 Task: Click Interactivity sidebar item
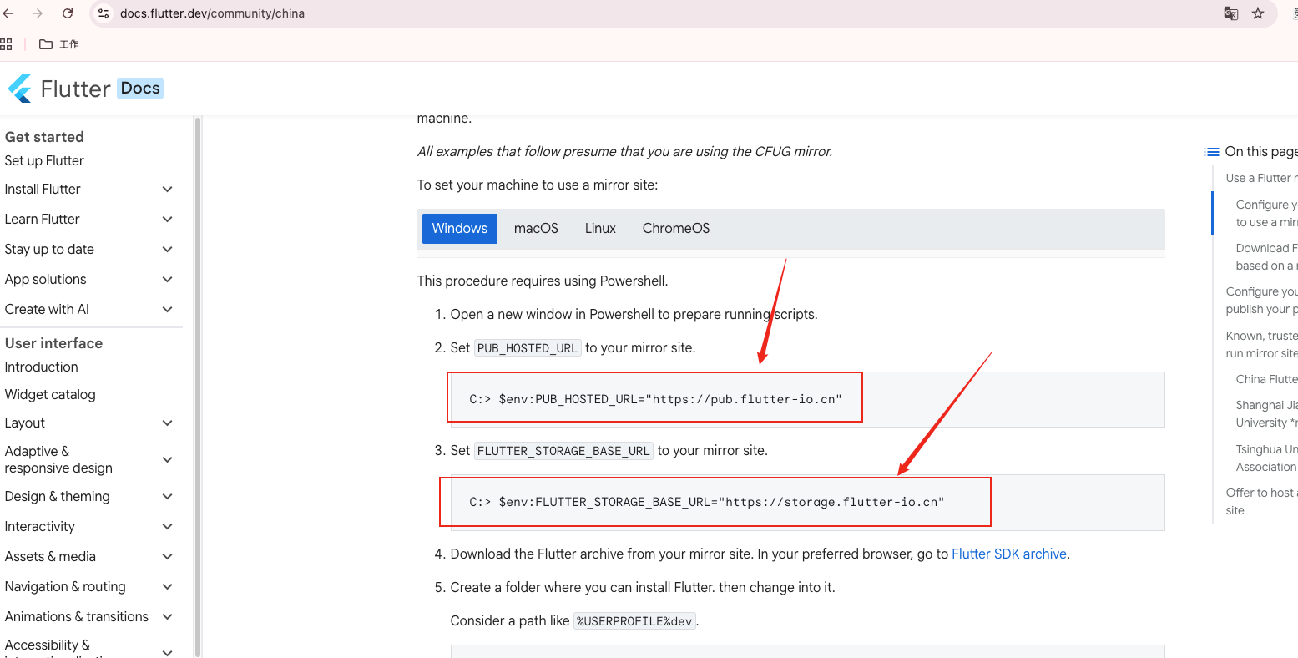(x=40, y=527)
